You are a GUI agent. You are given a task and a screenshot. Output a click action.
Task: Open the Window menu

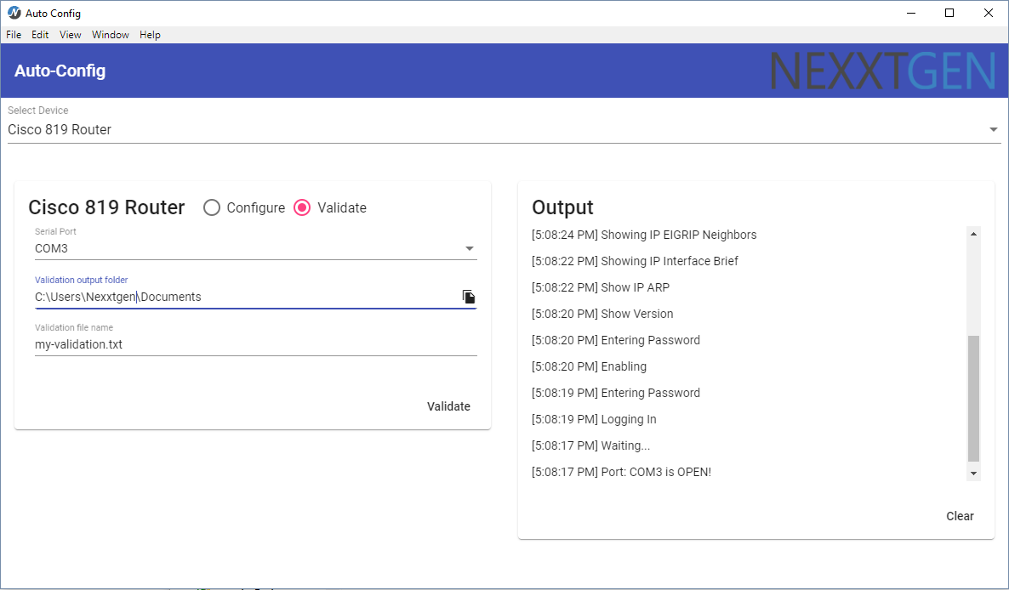click(111, 35)
